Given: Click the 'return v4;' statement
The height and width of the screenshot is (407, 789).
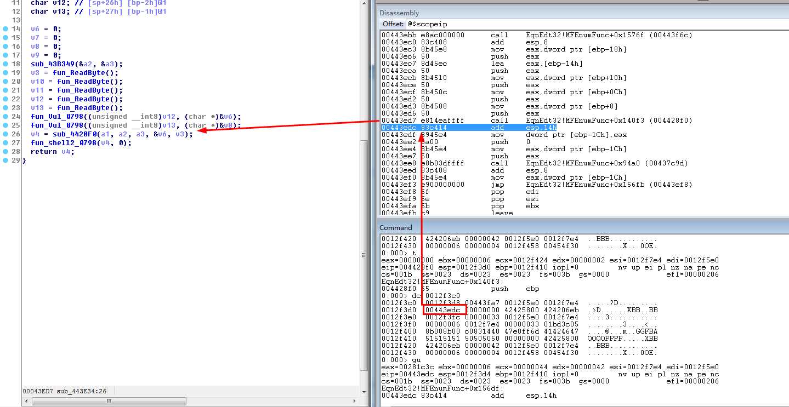Looking at the screenshot, I should (52, 151).
